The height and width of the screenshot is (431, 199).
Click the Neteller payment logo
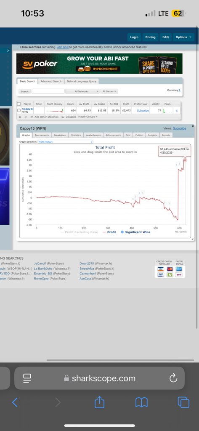pos(170,274)
